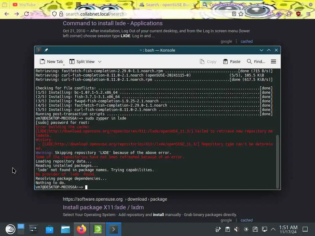The image size is (315, 236).
Task: Click the Konsole window icon in title bar
Action: coord(39,50)
